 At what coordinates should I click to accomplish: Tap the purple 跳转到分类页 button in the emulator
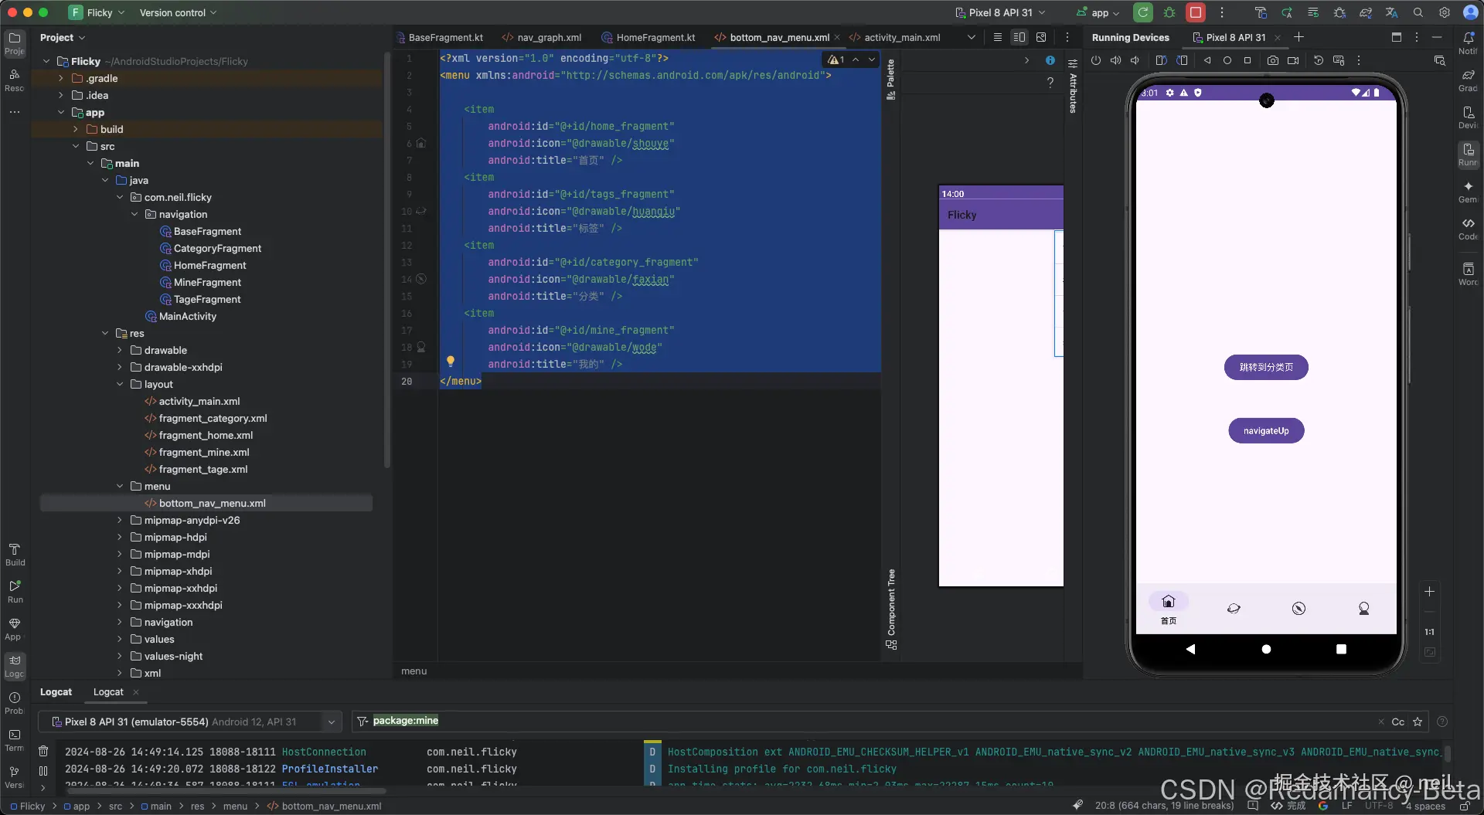point(1266,368)
